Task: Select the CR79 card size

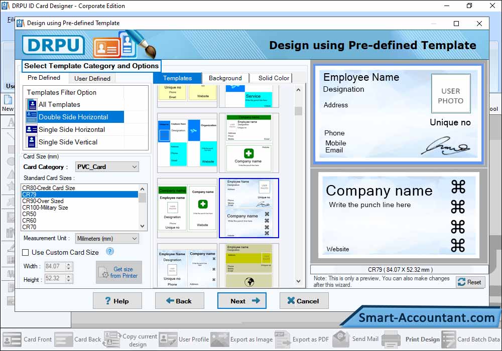Action: (x=80, y=195)
